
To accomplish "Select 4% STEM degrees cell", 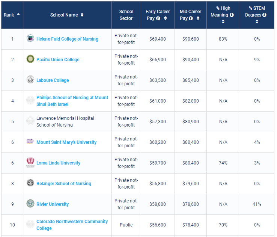I will (x=257, y=142).
